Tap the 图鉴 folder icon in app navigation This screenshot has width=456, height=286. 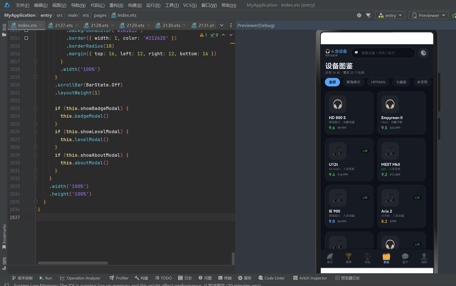tap(386, 258)
